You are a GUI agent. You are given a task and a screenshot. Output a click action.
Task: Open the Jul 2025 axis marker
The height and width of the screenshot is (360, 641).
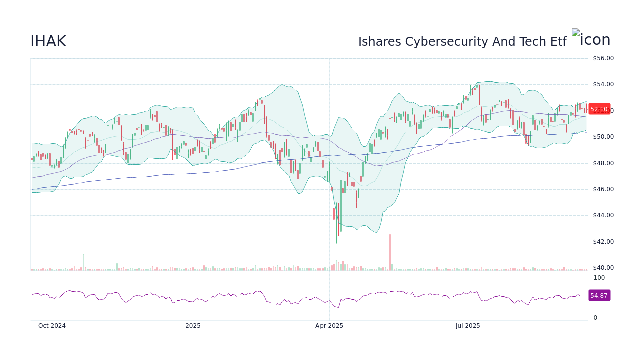tap(467, 325)
